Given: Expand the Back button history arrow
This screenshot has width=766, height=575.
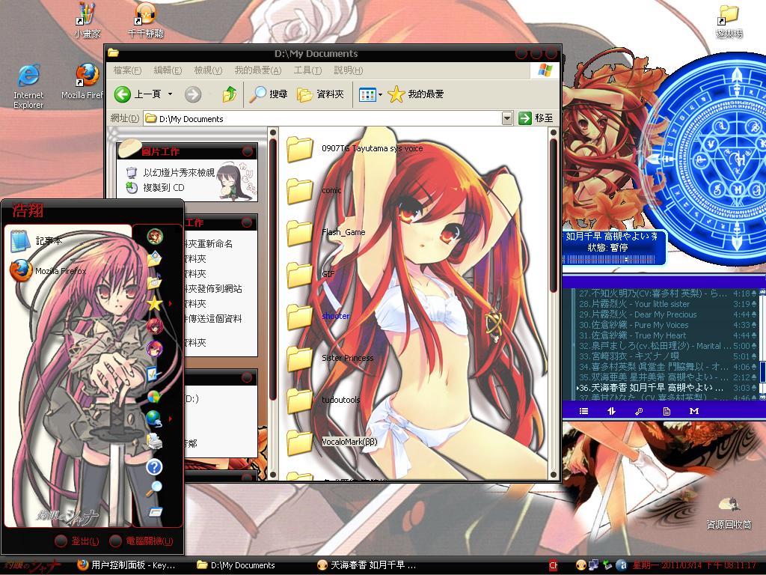Looking at the screenshot, I should pyautogui.click(x=171, y=94).
